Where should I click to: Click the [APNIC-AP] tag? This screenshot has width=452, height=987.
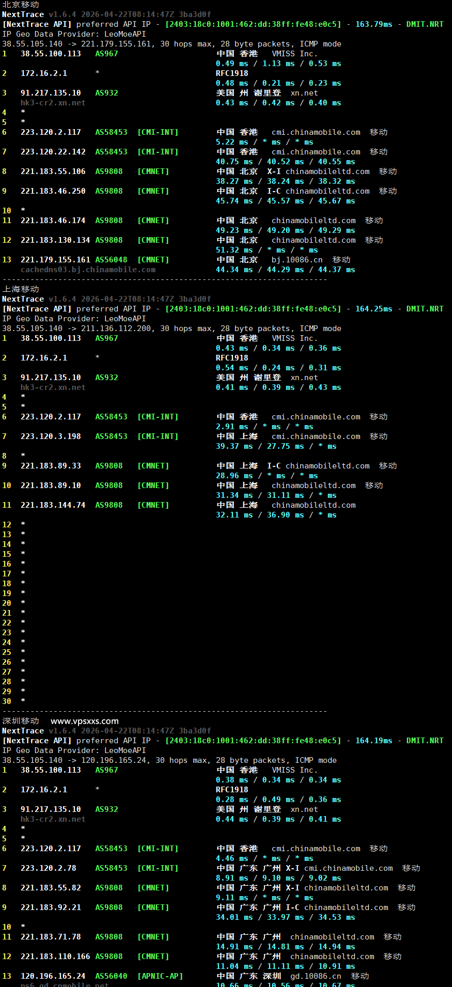pyautogui.click(x=160, y=976)
